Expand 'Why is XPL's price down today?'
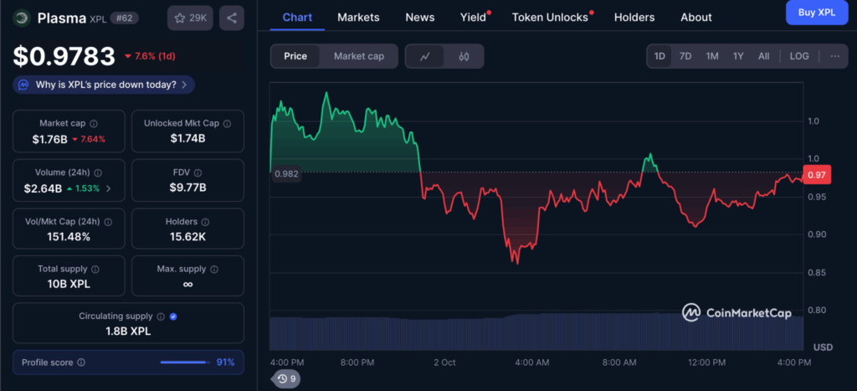The width and height of the screenshot is (857, 391). tap(104, 85)
